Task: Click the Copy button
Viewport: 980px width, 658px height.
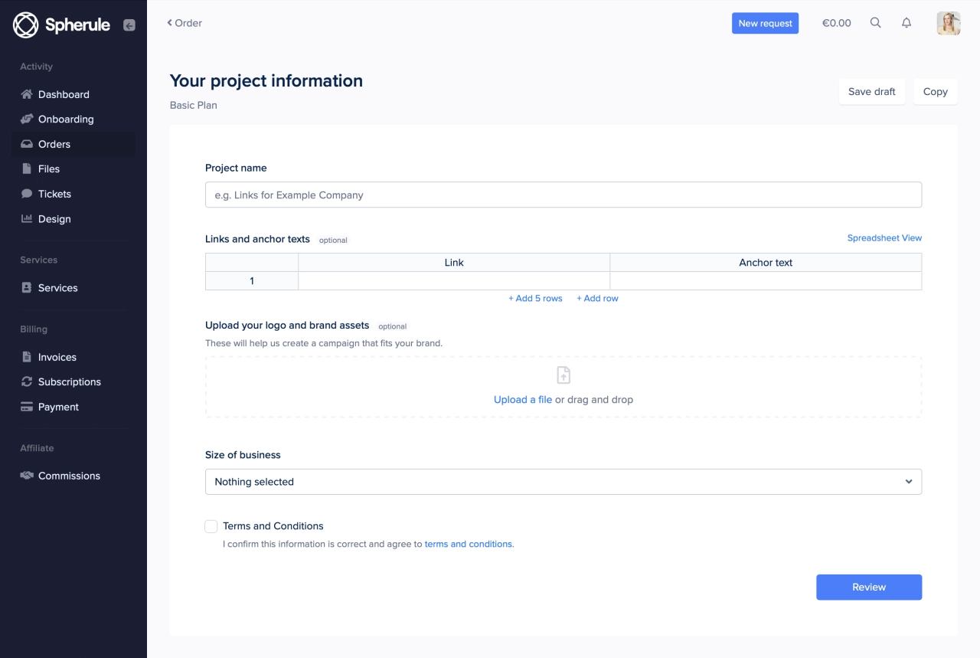Action: (936, 92)
